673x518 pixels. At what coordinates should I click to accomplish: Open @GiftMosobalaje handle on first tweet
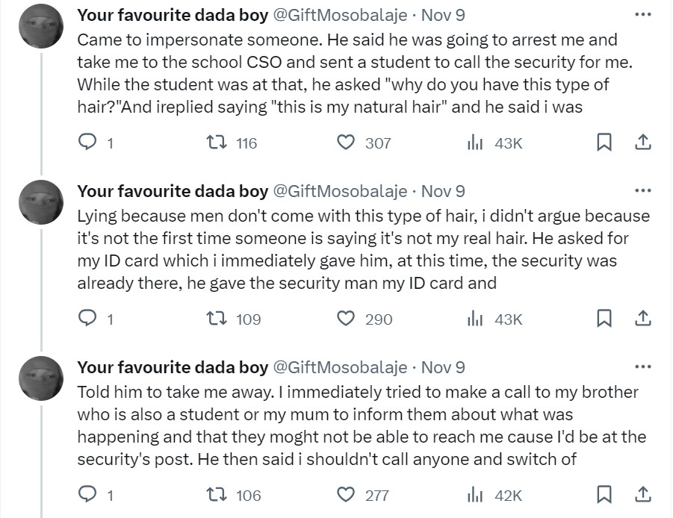[341, 15]
